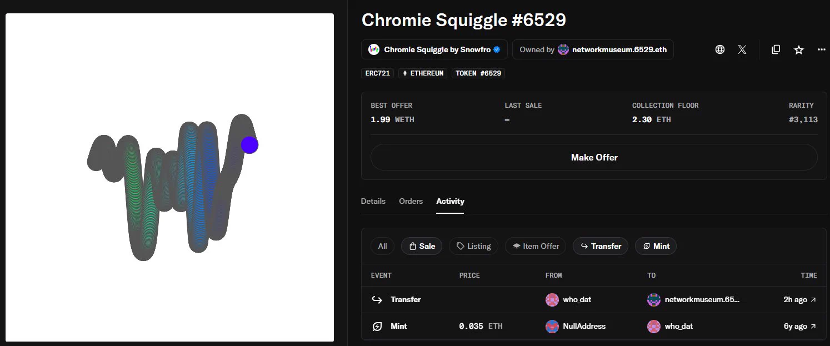Click the Chromie Squiggle #6529 title
Viewport: 830px width, 346px height.
(x=464, y=20)
